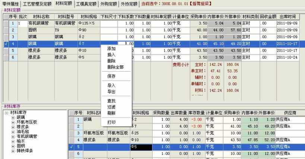Expand the 圆钢 tree node
The height and width of the screenshot is (159, 305).
tap(13, 146)
